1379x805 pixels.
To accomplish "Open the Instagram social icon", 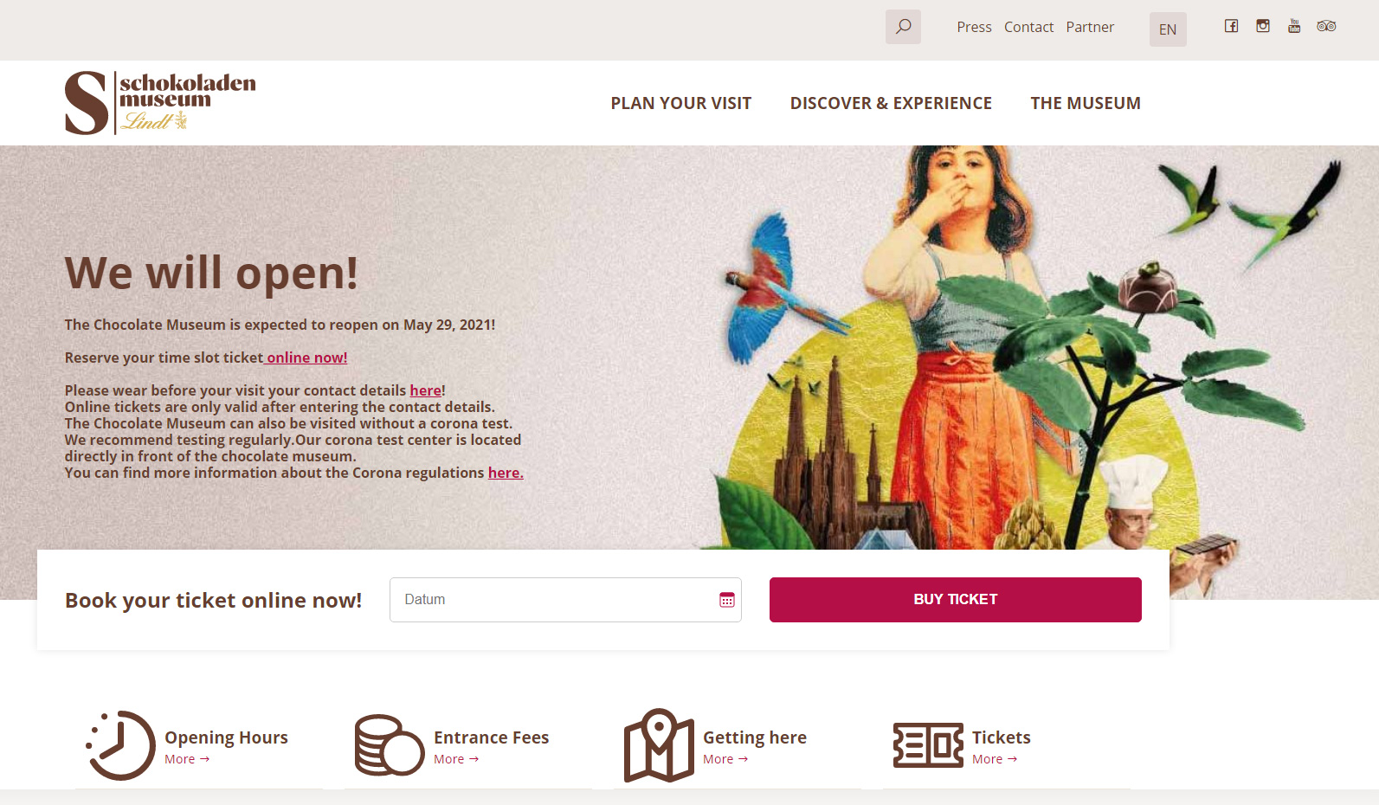I will click(1263, 26).
